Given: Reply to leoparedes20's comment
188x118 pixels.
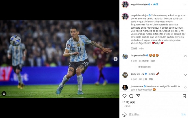Looking at the screenshot, I should [153, 61].
